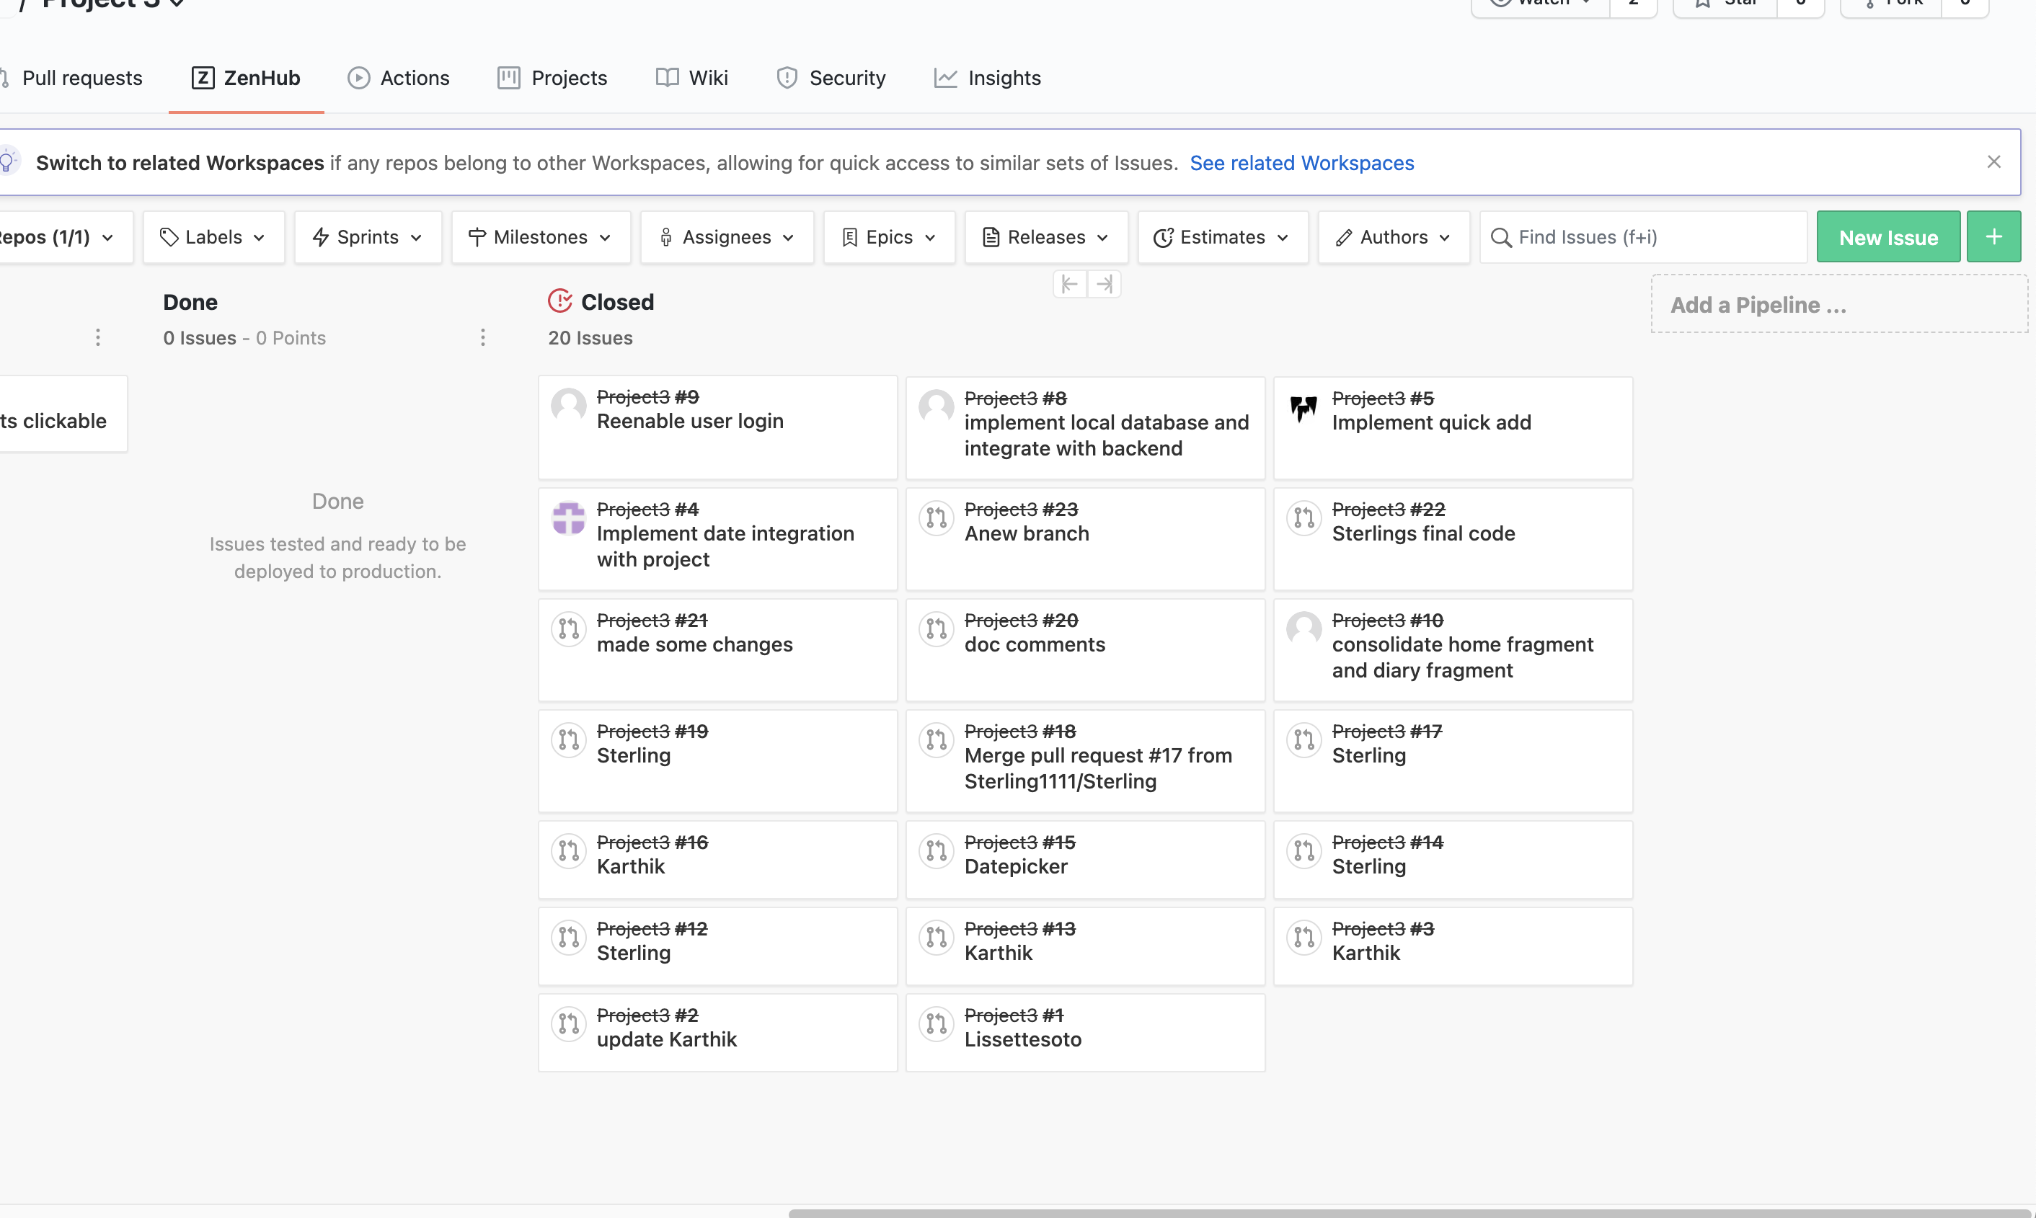2036x1218 pixels.
Task: Open the Lissettesoto pull request
Action: coord(1085,1033)
